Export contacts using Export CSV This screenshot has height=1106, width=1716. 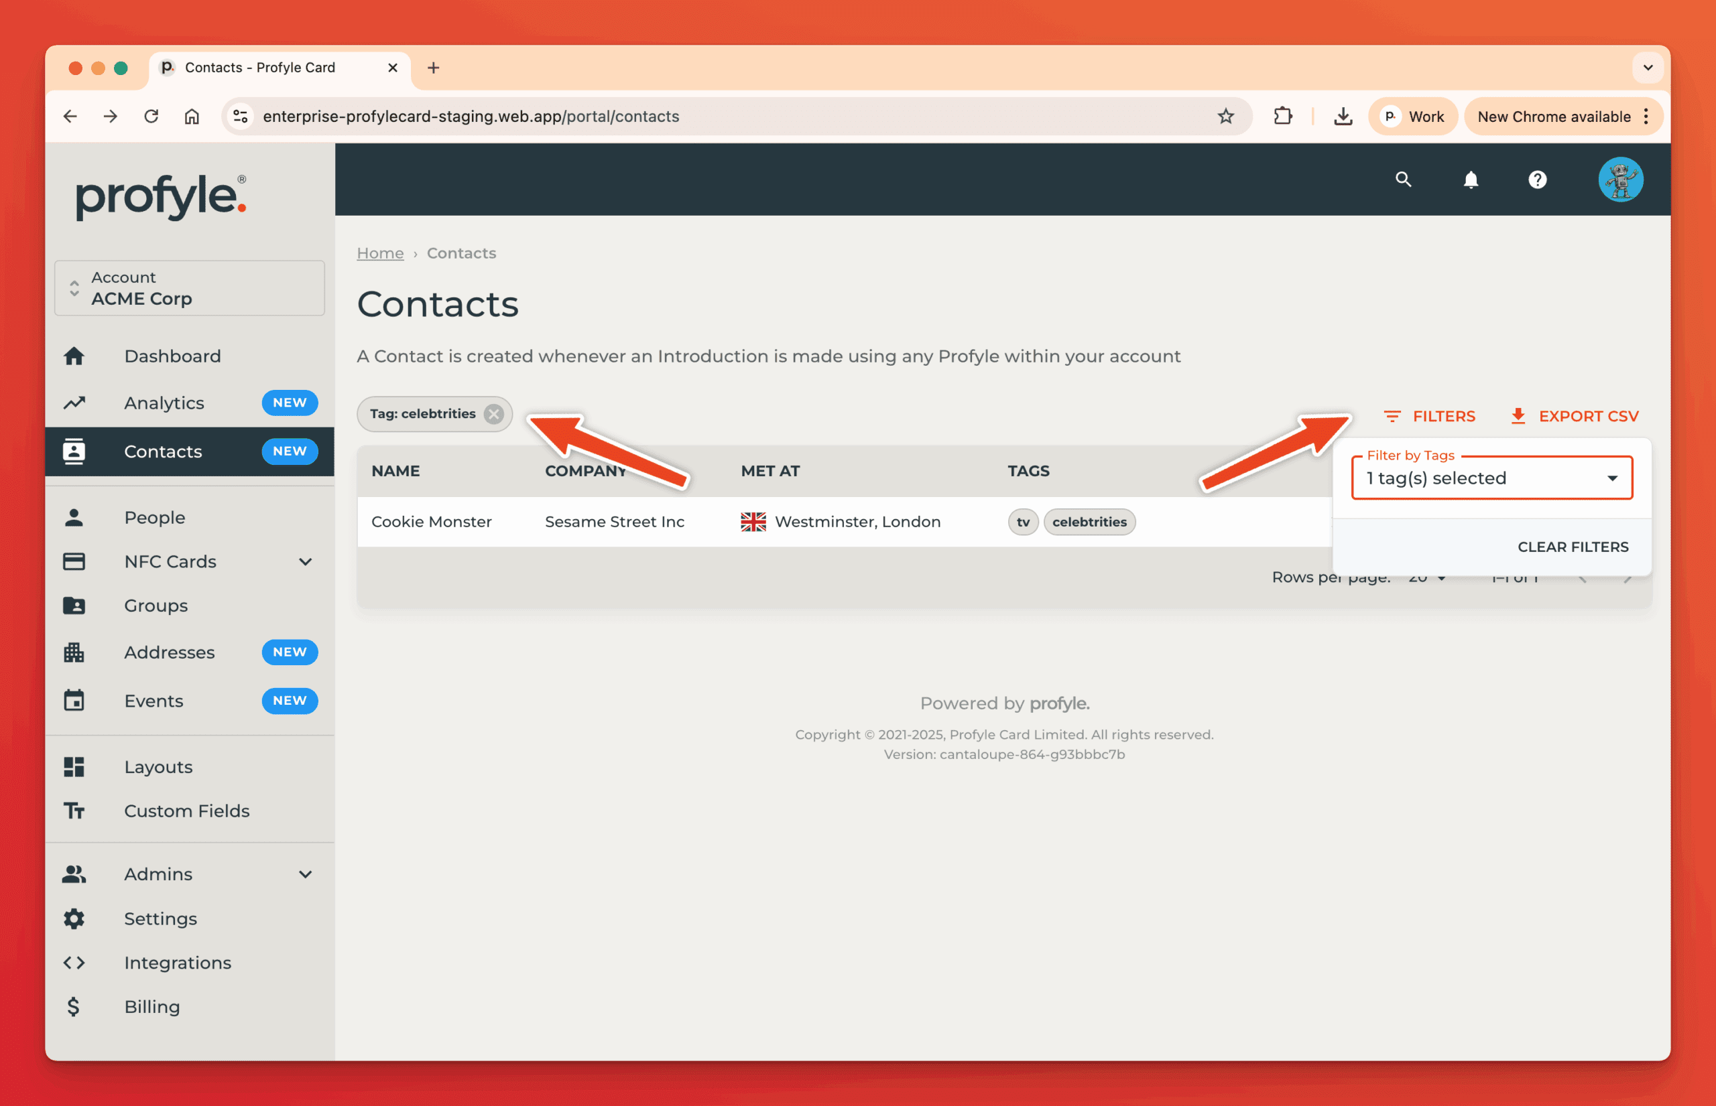(x=1575, y=416)
